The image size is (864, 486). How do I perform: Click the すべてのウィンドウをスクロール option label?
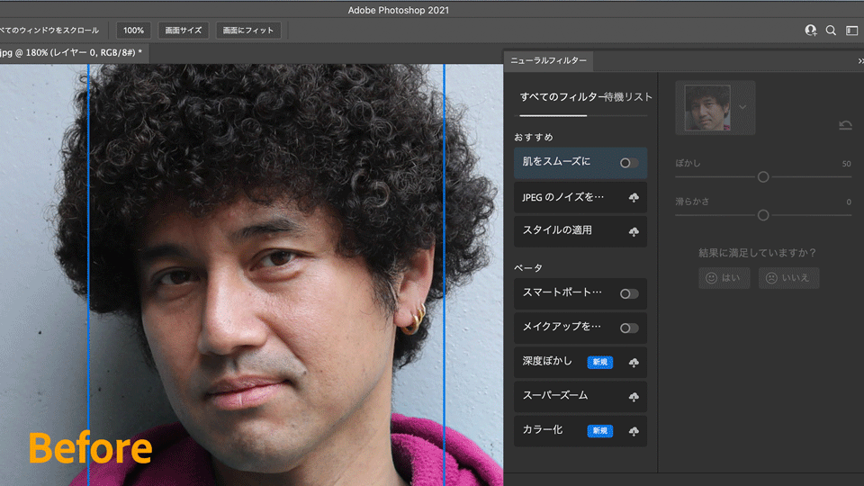49,31
